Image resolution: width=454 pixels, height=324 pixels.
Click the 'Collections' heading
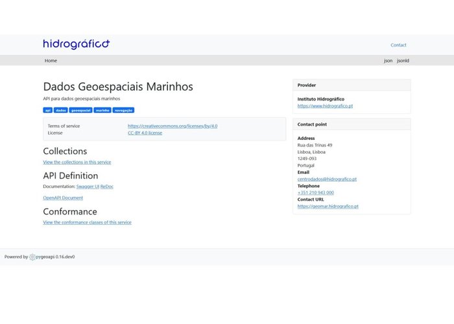click(x=65, y=151)
